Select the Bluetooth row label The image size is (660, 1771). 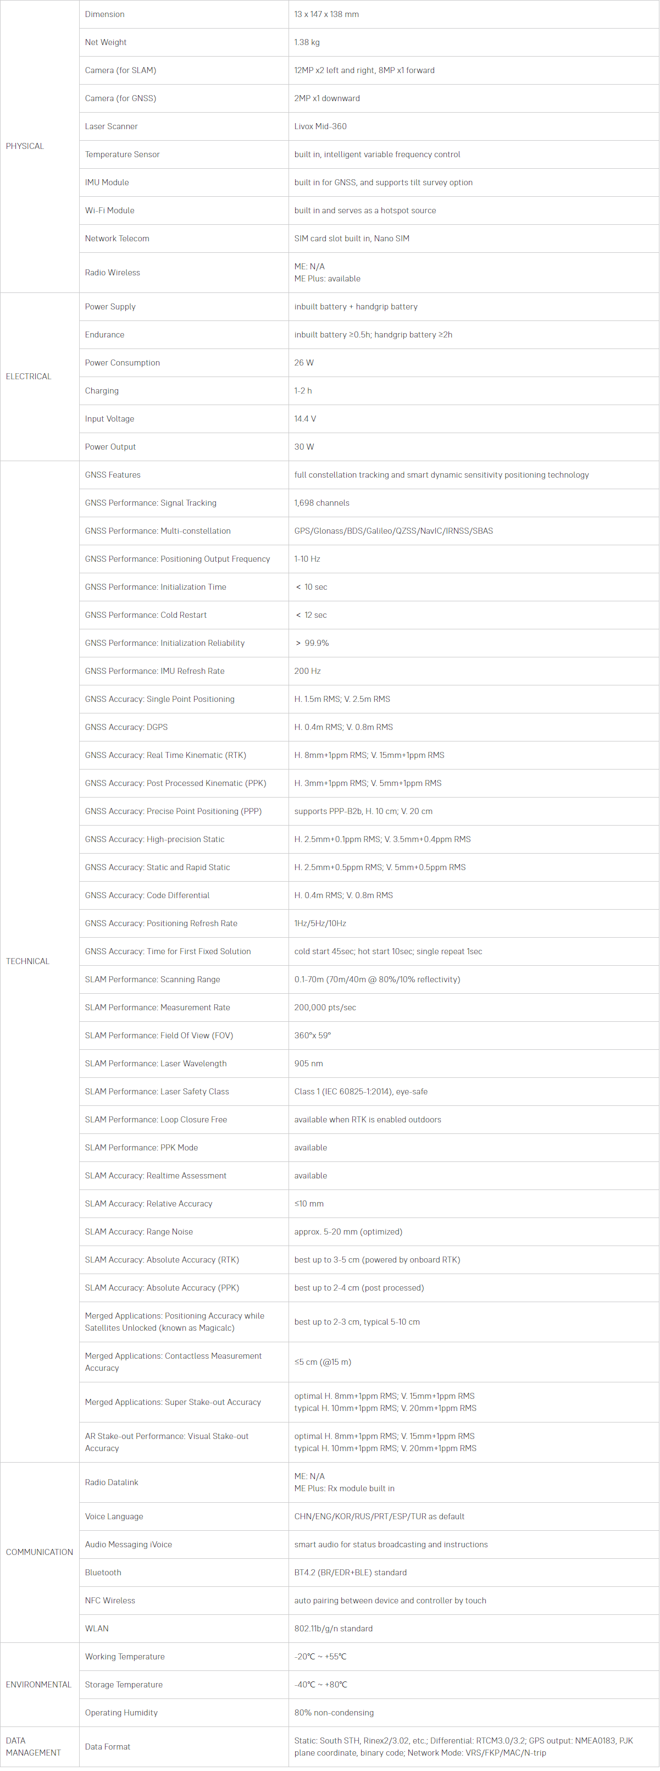(103, 1573)
